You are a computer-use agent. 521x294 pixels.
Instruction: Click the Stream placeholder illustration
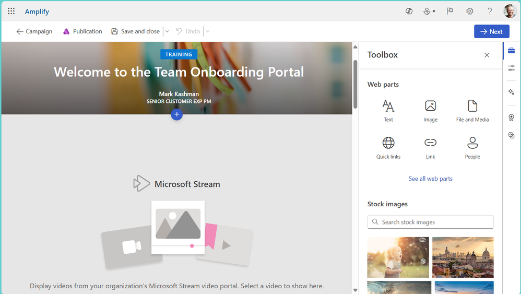pos(177,234)
